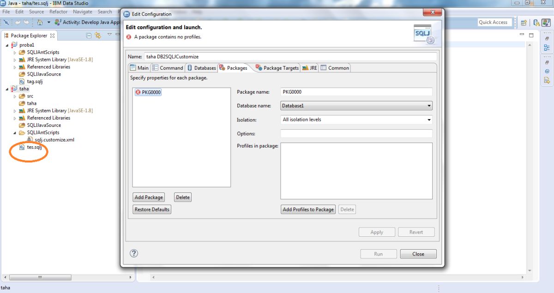
Task: Click Activity: Develop Java Applications toolbar item
Action: (88, 22)
